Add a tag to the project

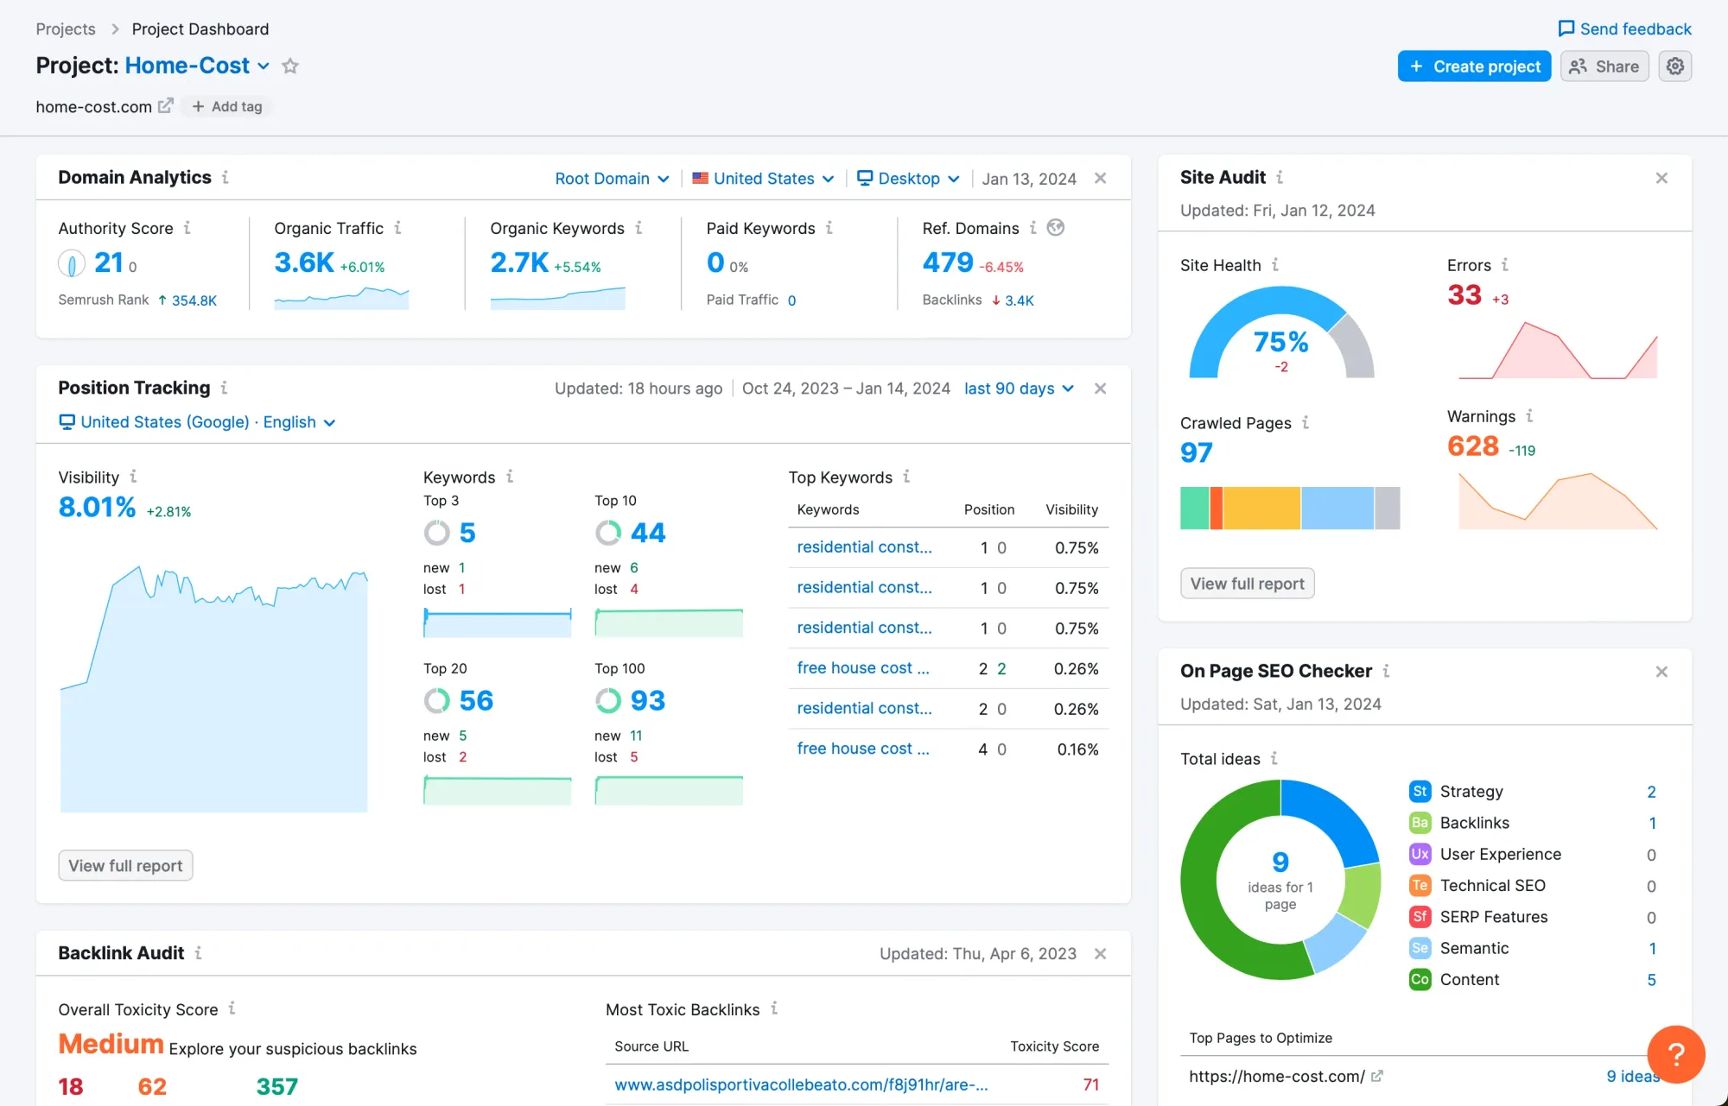[227, 106]
